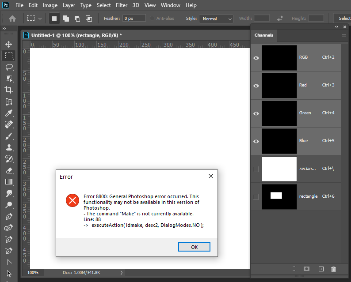Choose Subtract from selection mode icon
The image size is (351, 282).
click(x=77, y=19)
